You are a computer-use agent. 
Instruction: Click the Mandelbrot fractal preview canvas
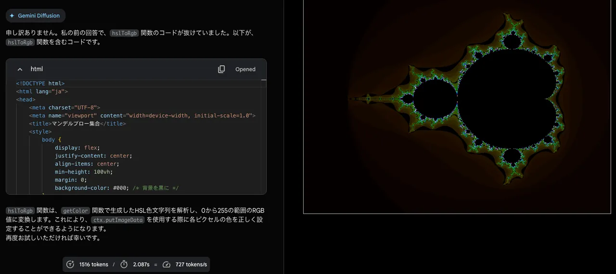(457, 107)
